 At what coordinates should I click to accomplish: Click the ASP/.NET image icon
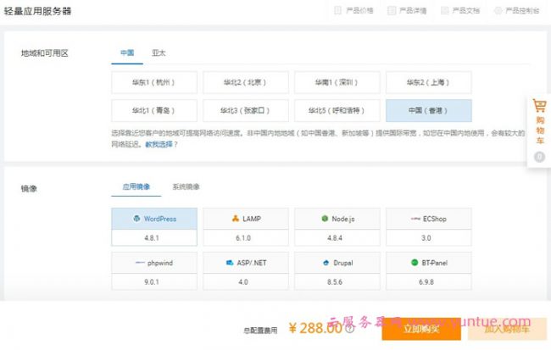point(230,263)
